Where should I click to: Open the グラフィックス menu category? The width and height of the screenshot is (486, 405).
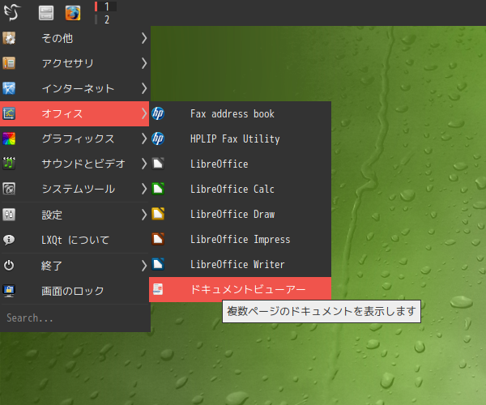pos(75,139)
